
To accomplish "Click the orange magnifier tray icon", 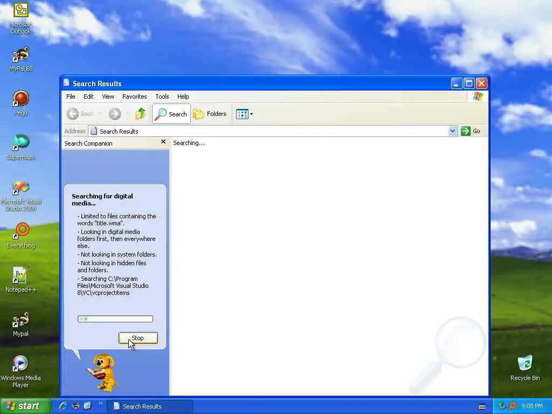I will point(513,406).
